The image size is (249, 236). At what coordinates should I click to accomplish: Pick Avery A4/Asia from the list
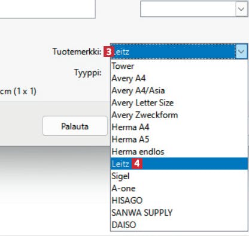tap(179, 90)
